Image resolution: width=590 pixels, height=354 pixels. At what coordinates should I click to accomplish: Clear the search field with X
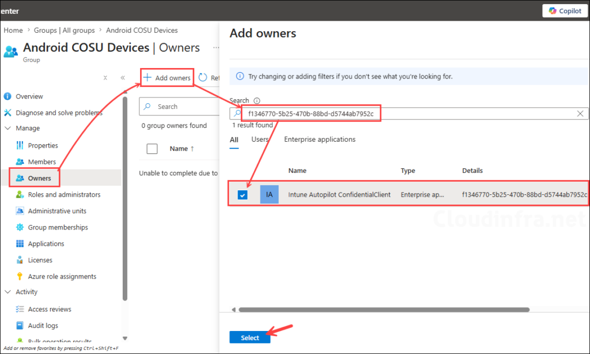tap(580, 114)
